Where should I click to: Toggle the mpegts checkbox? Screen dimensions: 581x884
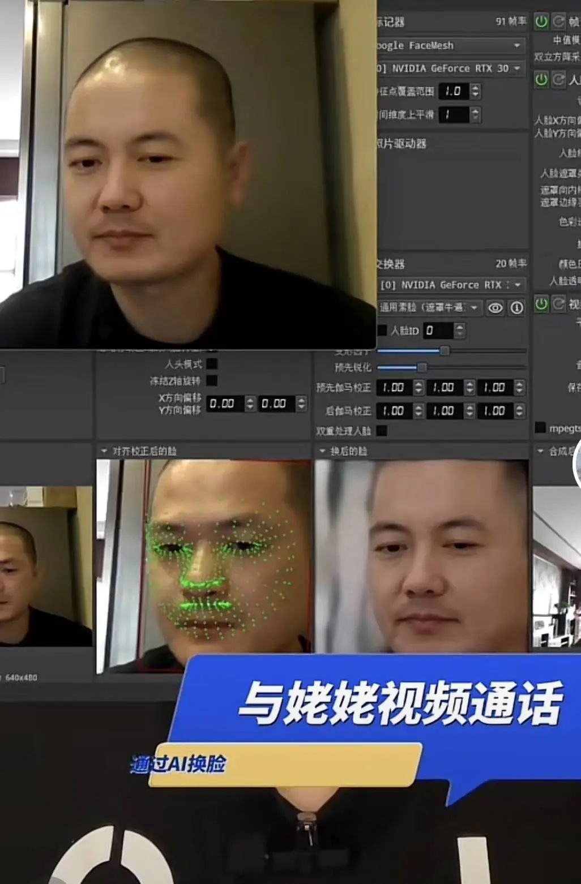[540, 428]
